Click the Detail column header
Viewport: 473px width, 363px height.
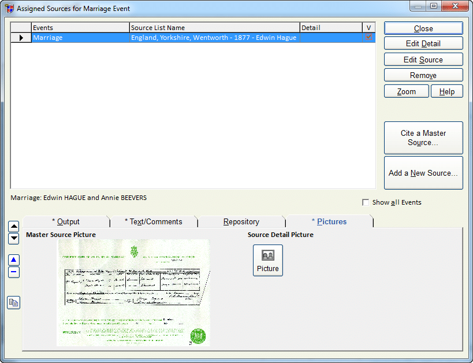(332, 28)
